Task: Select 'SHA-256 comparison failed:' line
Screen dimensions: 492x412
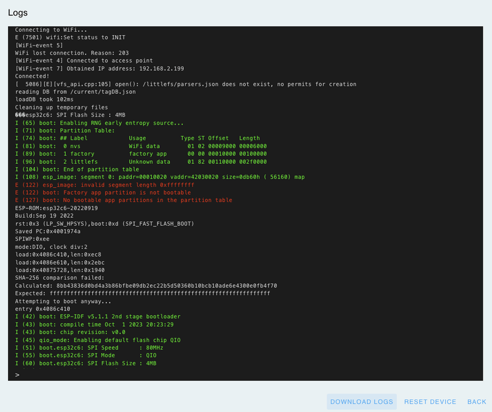Action: pos(60,278)
